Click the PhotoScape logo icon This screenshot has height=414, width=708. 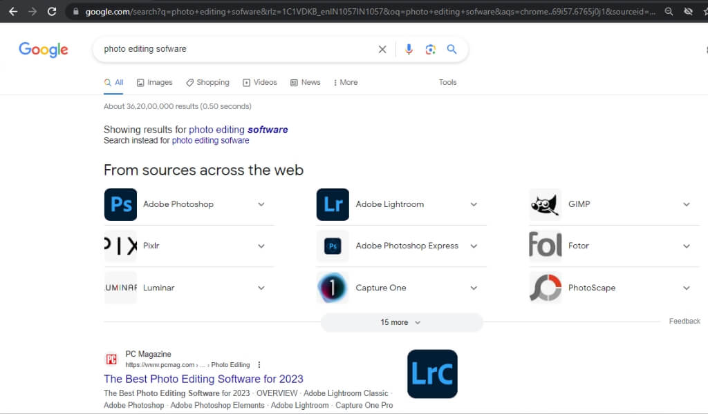546,288
